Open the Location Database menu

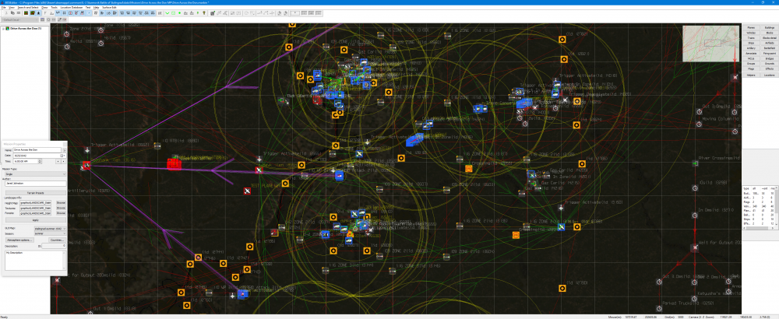click(72, 8)
